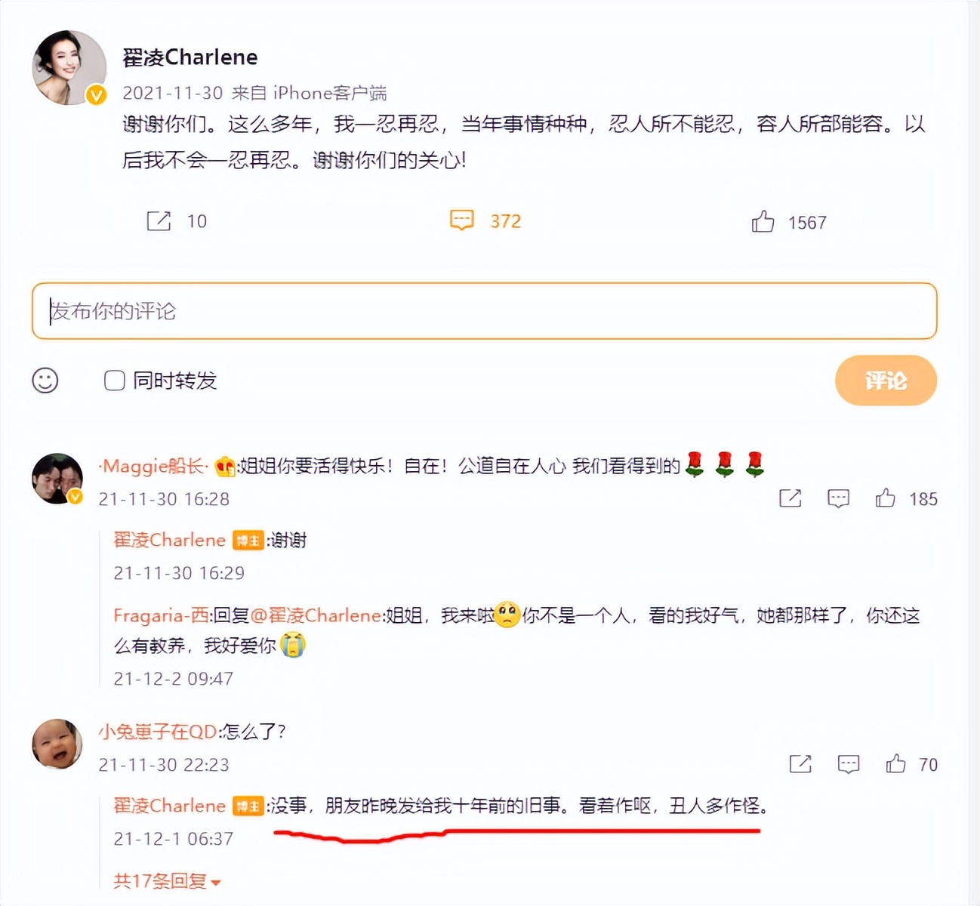This screenshot has width=980, height=906.
Task: Open 翟凌Charlene profile name at top
Action: coord(190,57)
